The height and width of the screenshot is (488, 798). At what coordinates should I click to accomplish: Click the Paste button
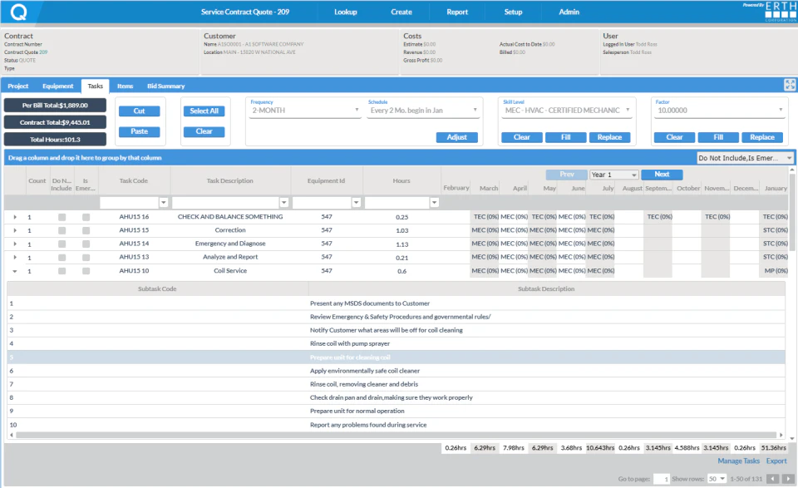tap(139, 131)
